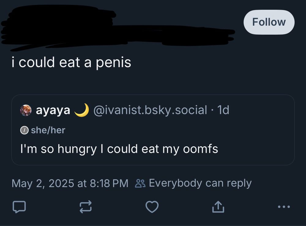Click the redacted author name area

[x=92, y=29]
